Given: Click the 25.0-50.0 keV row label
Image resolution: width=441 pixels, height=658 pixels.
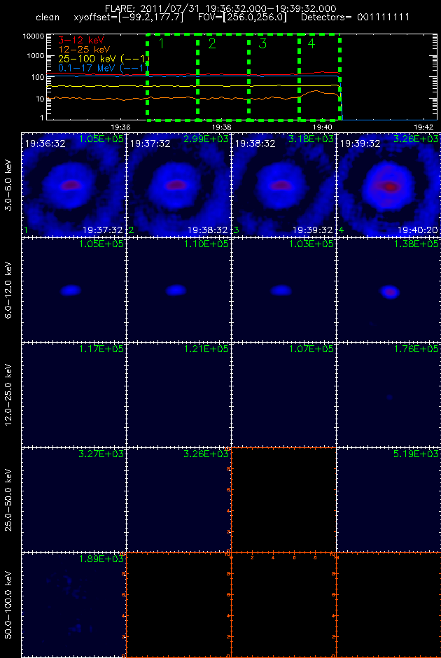Looking at the screenshot, I should point(10,500).
